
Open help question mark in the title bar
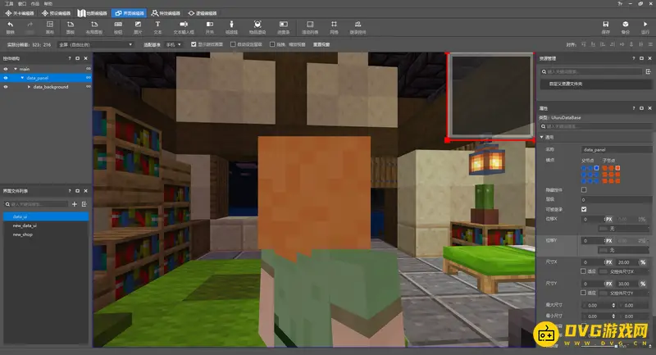[620, 3]
